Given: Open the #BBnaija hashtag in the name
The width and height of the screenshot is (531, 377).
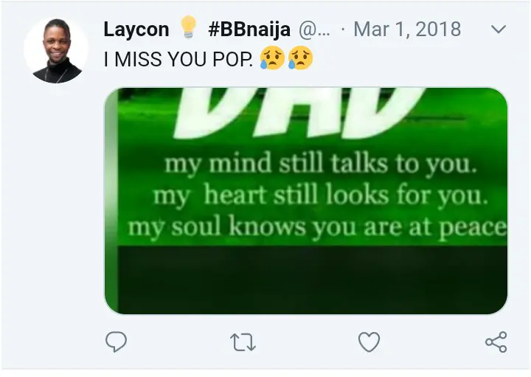Looking at the screenshot, I should coord(249,29).
